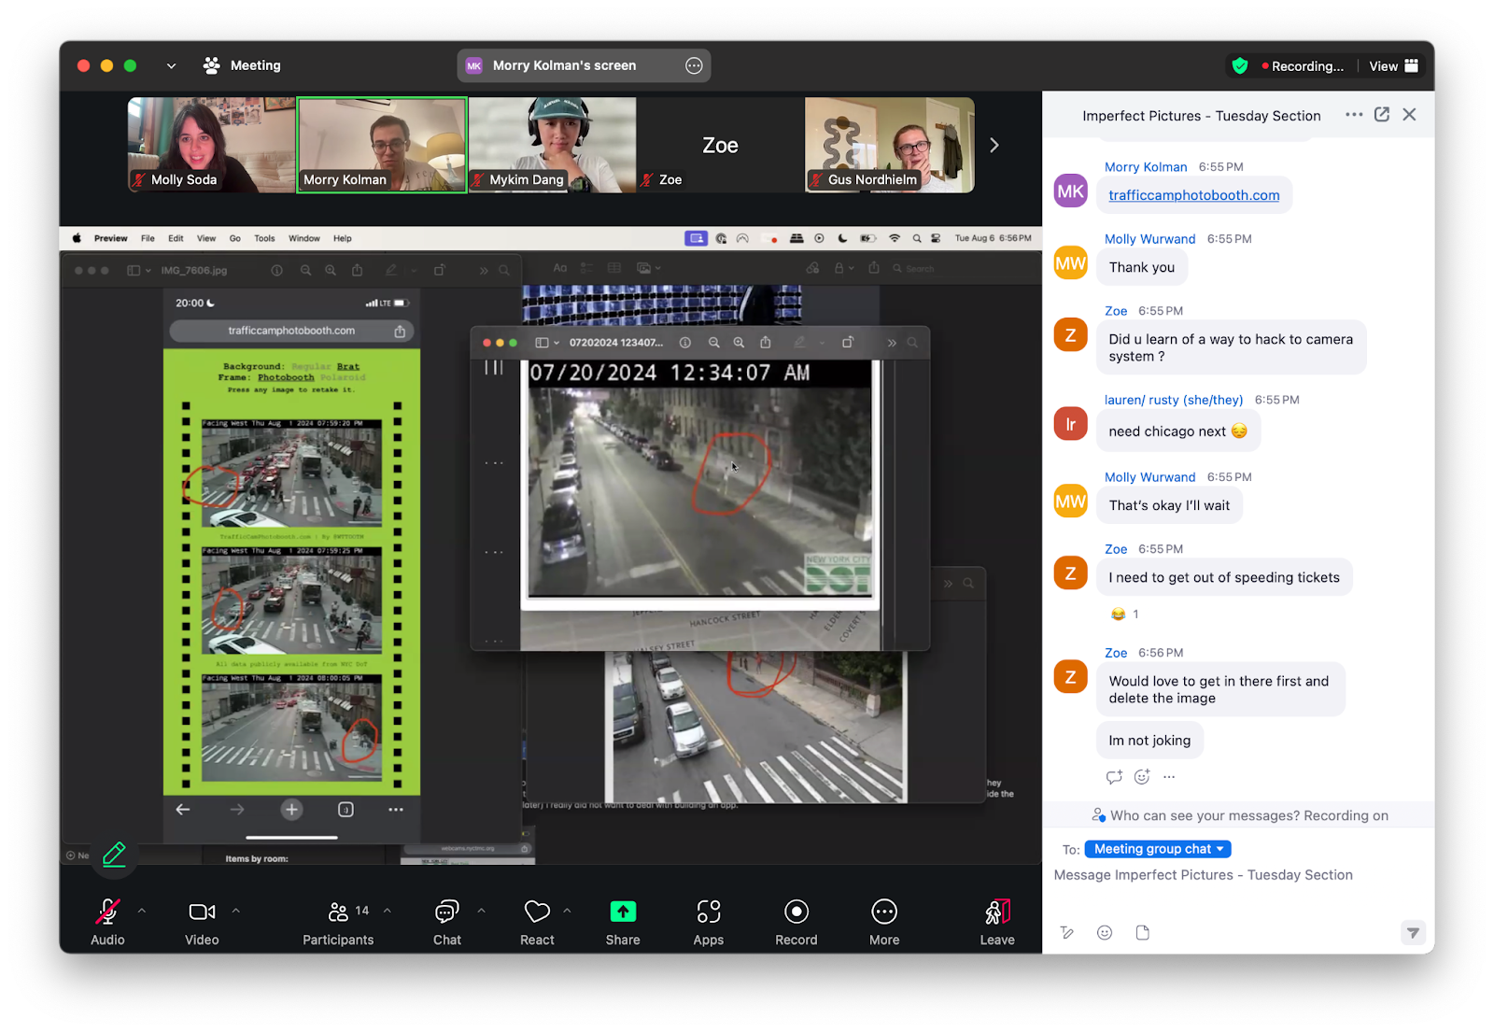Screen dimensions: 1494x1032
Task: Click Zoe's name on first chat message
Action: [1116, 311]
